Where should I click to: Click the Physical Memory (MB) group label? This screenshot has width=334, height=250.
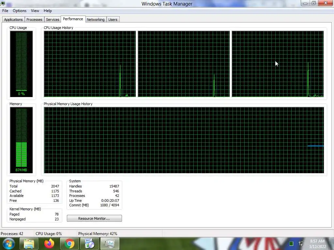pyautogui.click(x=26, y=181)
